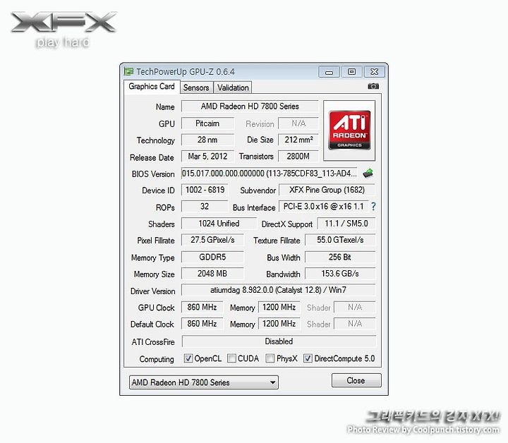Image resolution: width=508 pixels, height=443 pixels.
Task: Click the Memory Size field 2048 MB
Action: tap(212, 274)
